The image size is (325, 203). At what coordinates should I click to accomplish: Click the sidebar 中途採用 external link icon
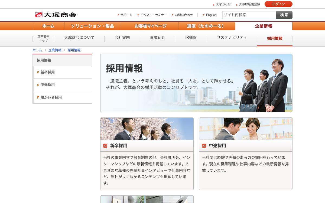tap(38, 85)
